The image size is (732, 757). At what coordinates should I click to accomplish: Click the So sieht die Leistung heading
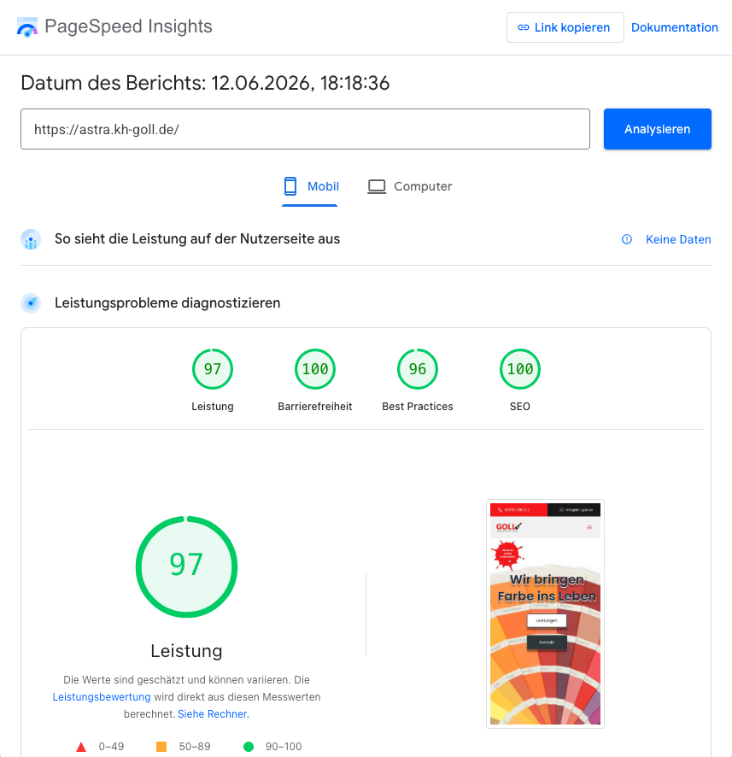pos(197,239)
